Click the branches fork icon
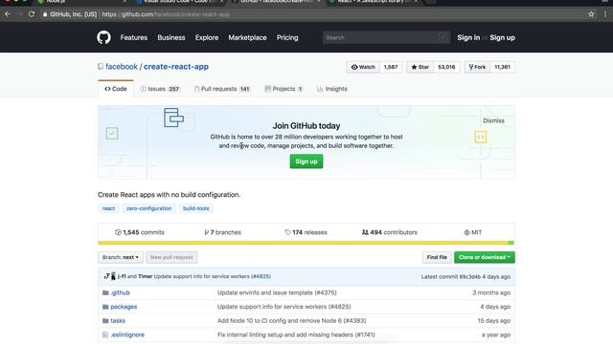The image size is (613, 344). (x=207, y=232)
